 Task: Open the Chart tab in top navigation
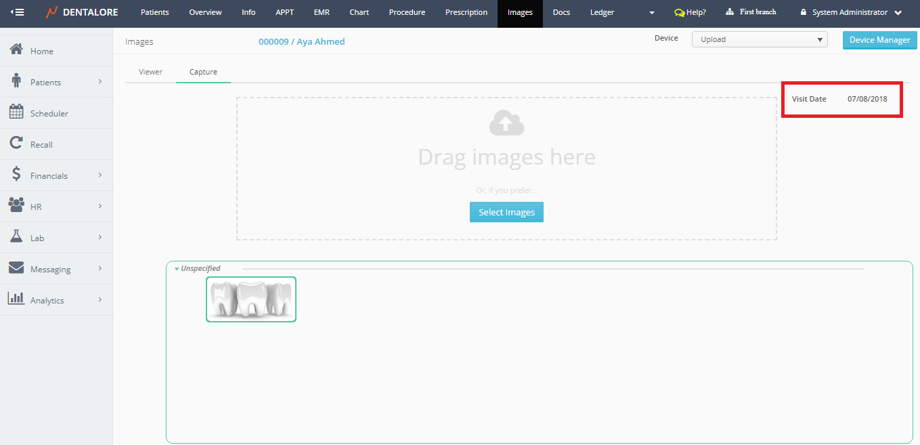point(359,12)
